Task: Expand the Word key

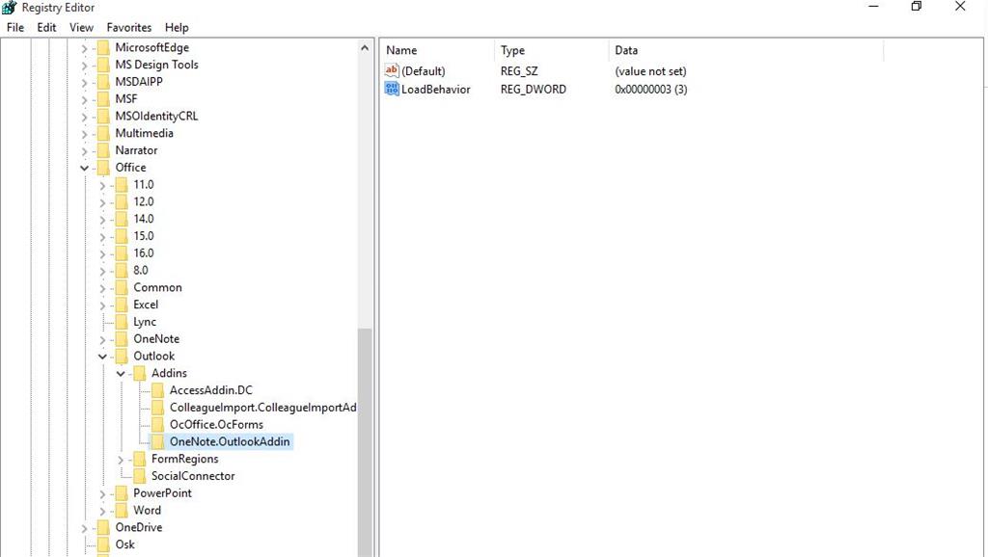Action: tap(102, 511)
